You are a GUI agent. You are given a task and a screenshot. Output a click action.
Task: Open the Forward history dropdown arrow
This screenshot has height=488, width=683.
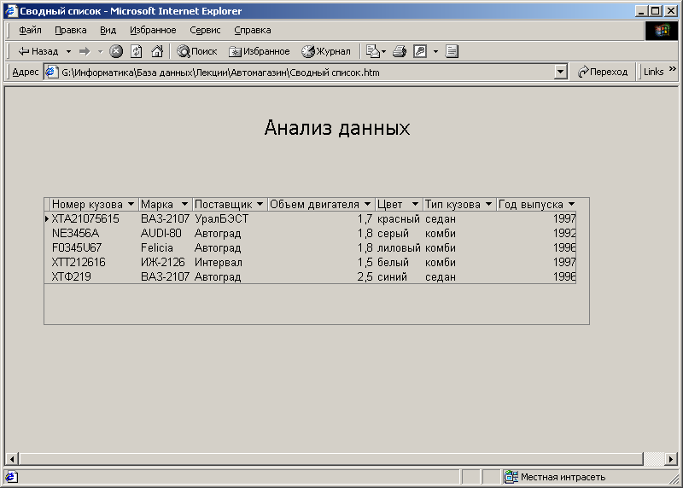(100, 51)
